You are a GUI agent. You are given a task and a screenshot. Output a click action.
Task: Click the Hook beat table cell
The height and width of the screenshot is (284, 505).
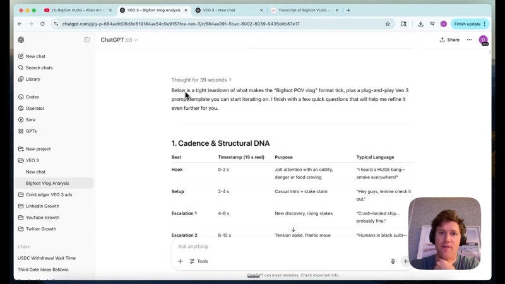[177, 170]
